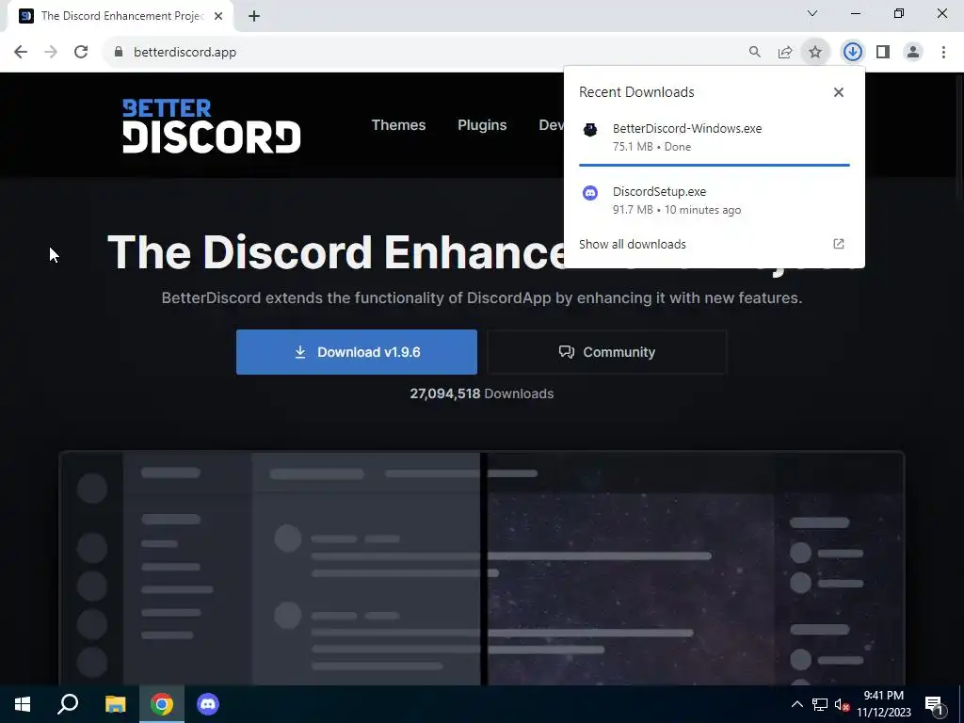Viewport: 964px width, 723px height.
Task: Reload the betterdiscord.app page
Action: pos(81,53)
